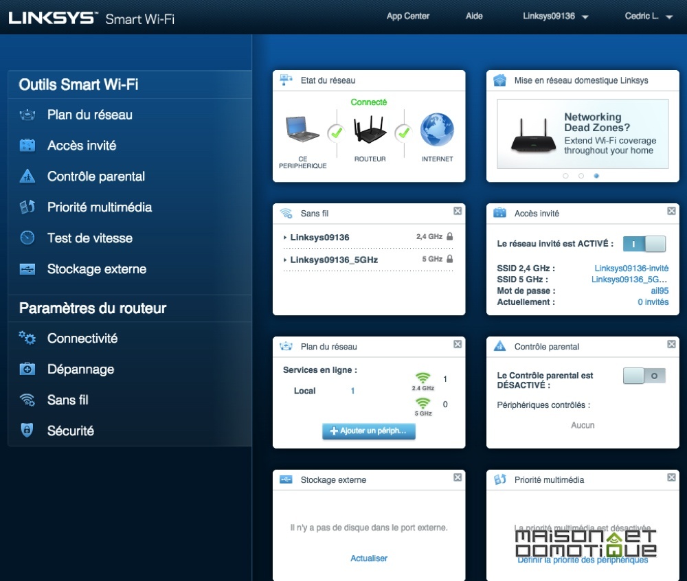Viewport: 687px width, 581px height.
Task: Click the 5 GHz wifi signal icon
Action: point(423,403)
